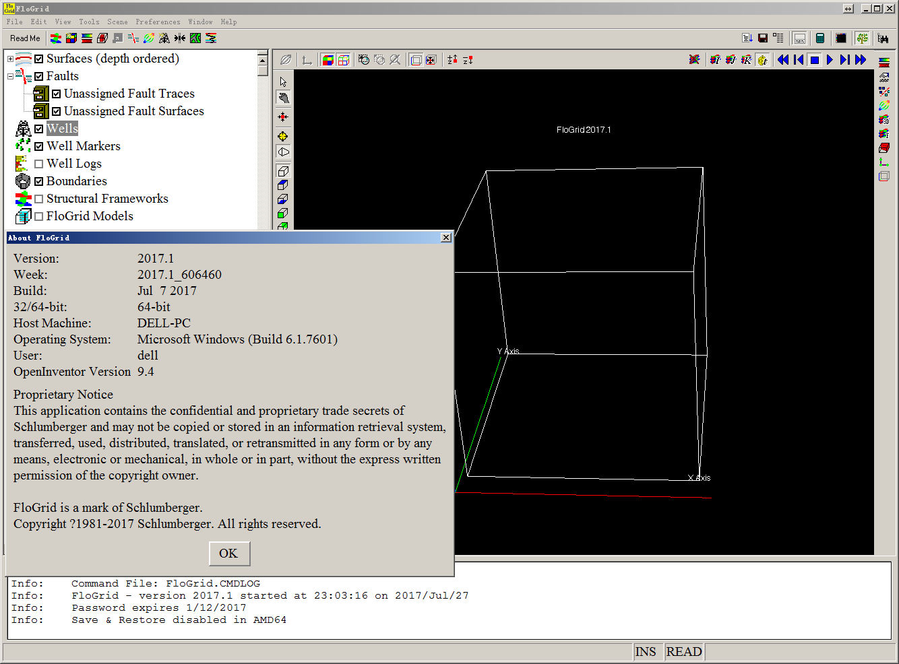
Task: Open the Edit menu
Action: [x=38, y=22]
